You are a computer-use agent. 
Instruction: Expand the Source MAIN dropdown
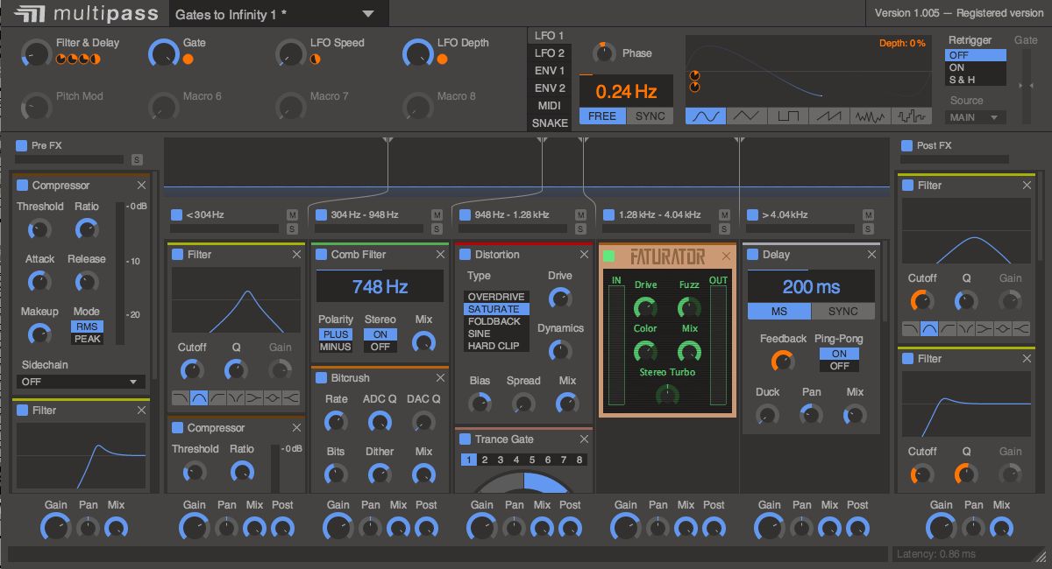[x=975, y=117]
